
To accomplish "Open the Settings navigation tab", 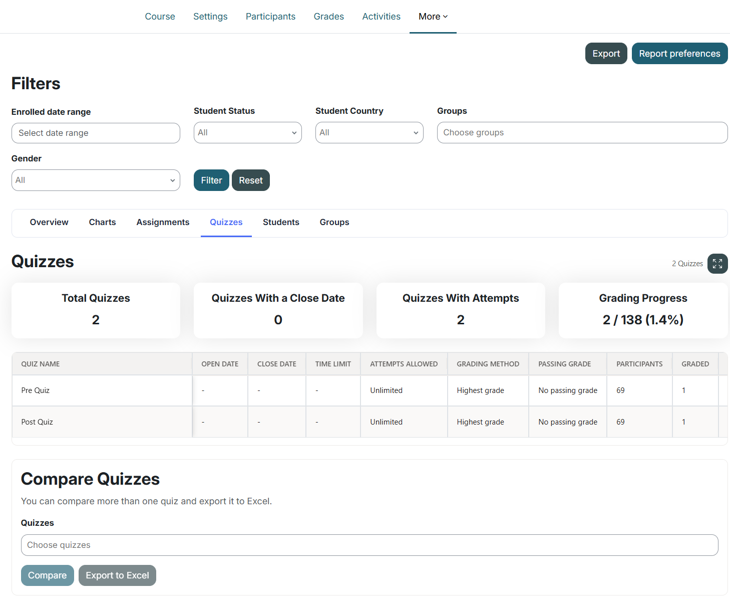I will (x=210, y=17).
